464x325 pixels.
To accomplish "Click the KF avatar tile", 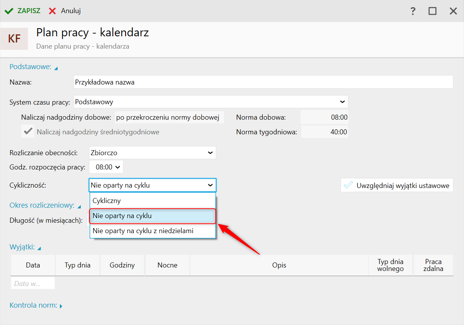I will (x=14, y=39).
